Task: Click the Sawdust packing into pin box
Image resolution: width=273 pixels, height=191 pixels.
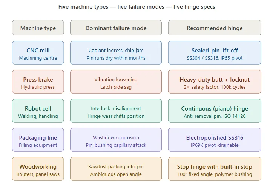Action: [x=116, y=169]
